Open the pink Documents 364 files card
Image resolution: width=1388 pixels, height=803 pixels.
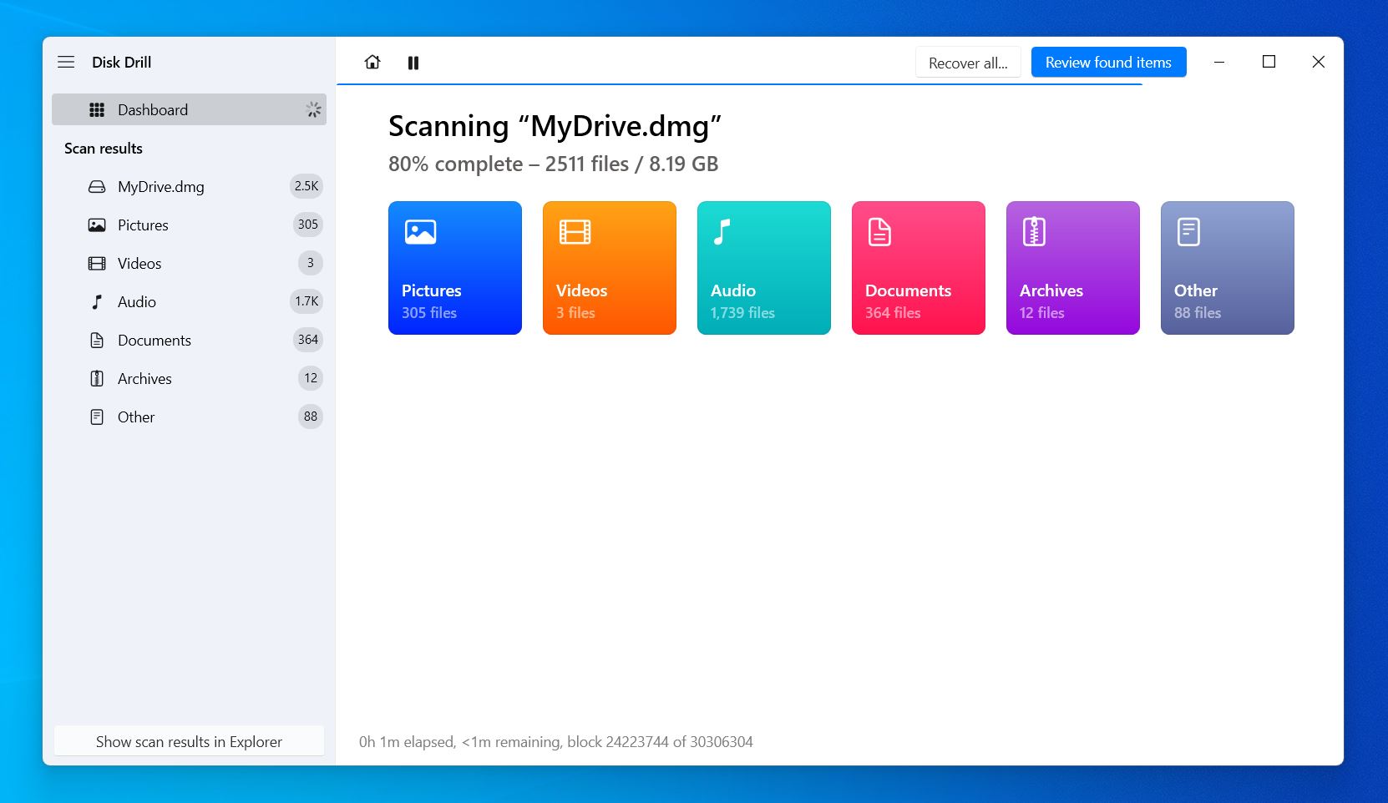[x=919, y=268]
